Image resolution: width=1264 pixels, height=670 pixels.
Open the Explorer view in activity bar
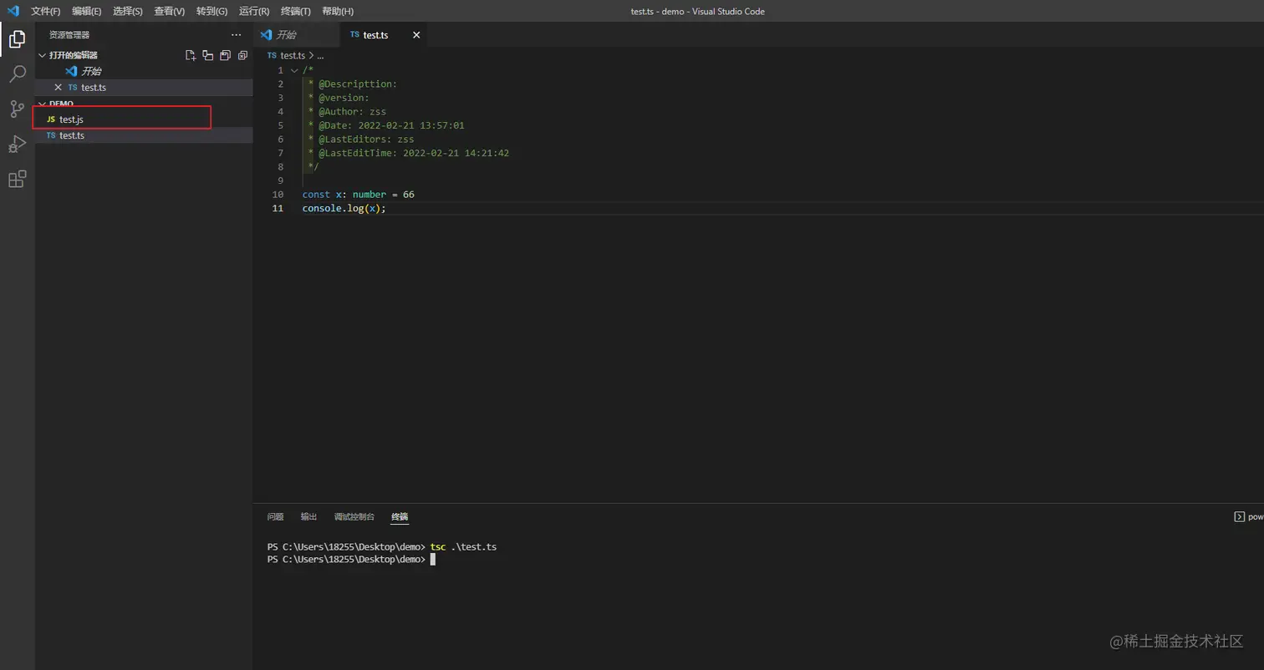pyautogui.click(x=17, y=38)
